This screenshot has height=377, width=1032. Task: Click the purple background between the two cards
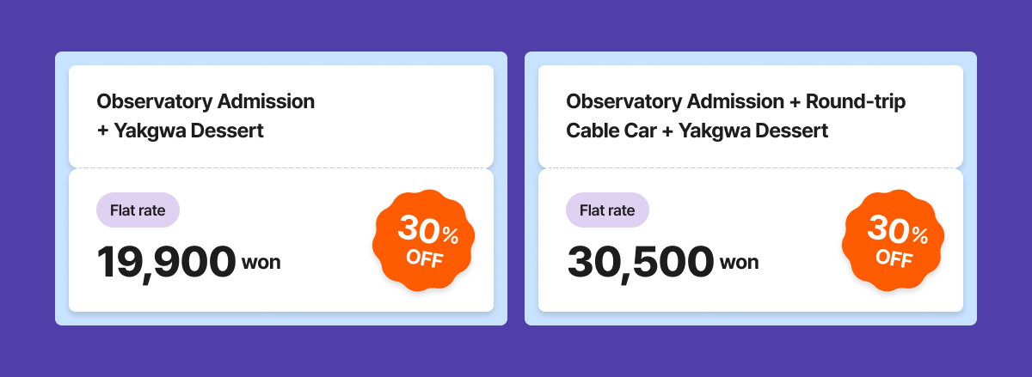click(516, 189)
